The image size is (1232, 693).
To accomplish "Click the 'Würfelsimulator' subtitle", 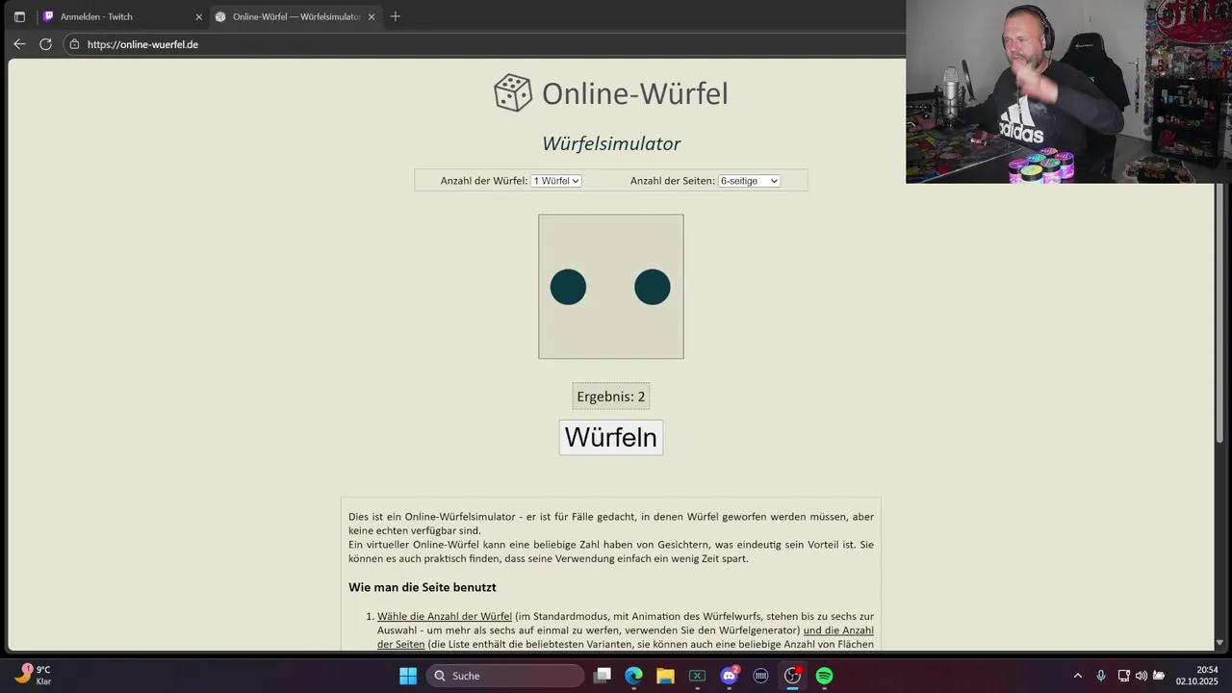I will click(611, 143).
